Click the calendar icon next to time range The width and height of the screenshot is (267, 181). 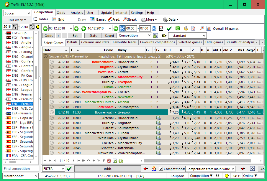[161, 29]
